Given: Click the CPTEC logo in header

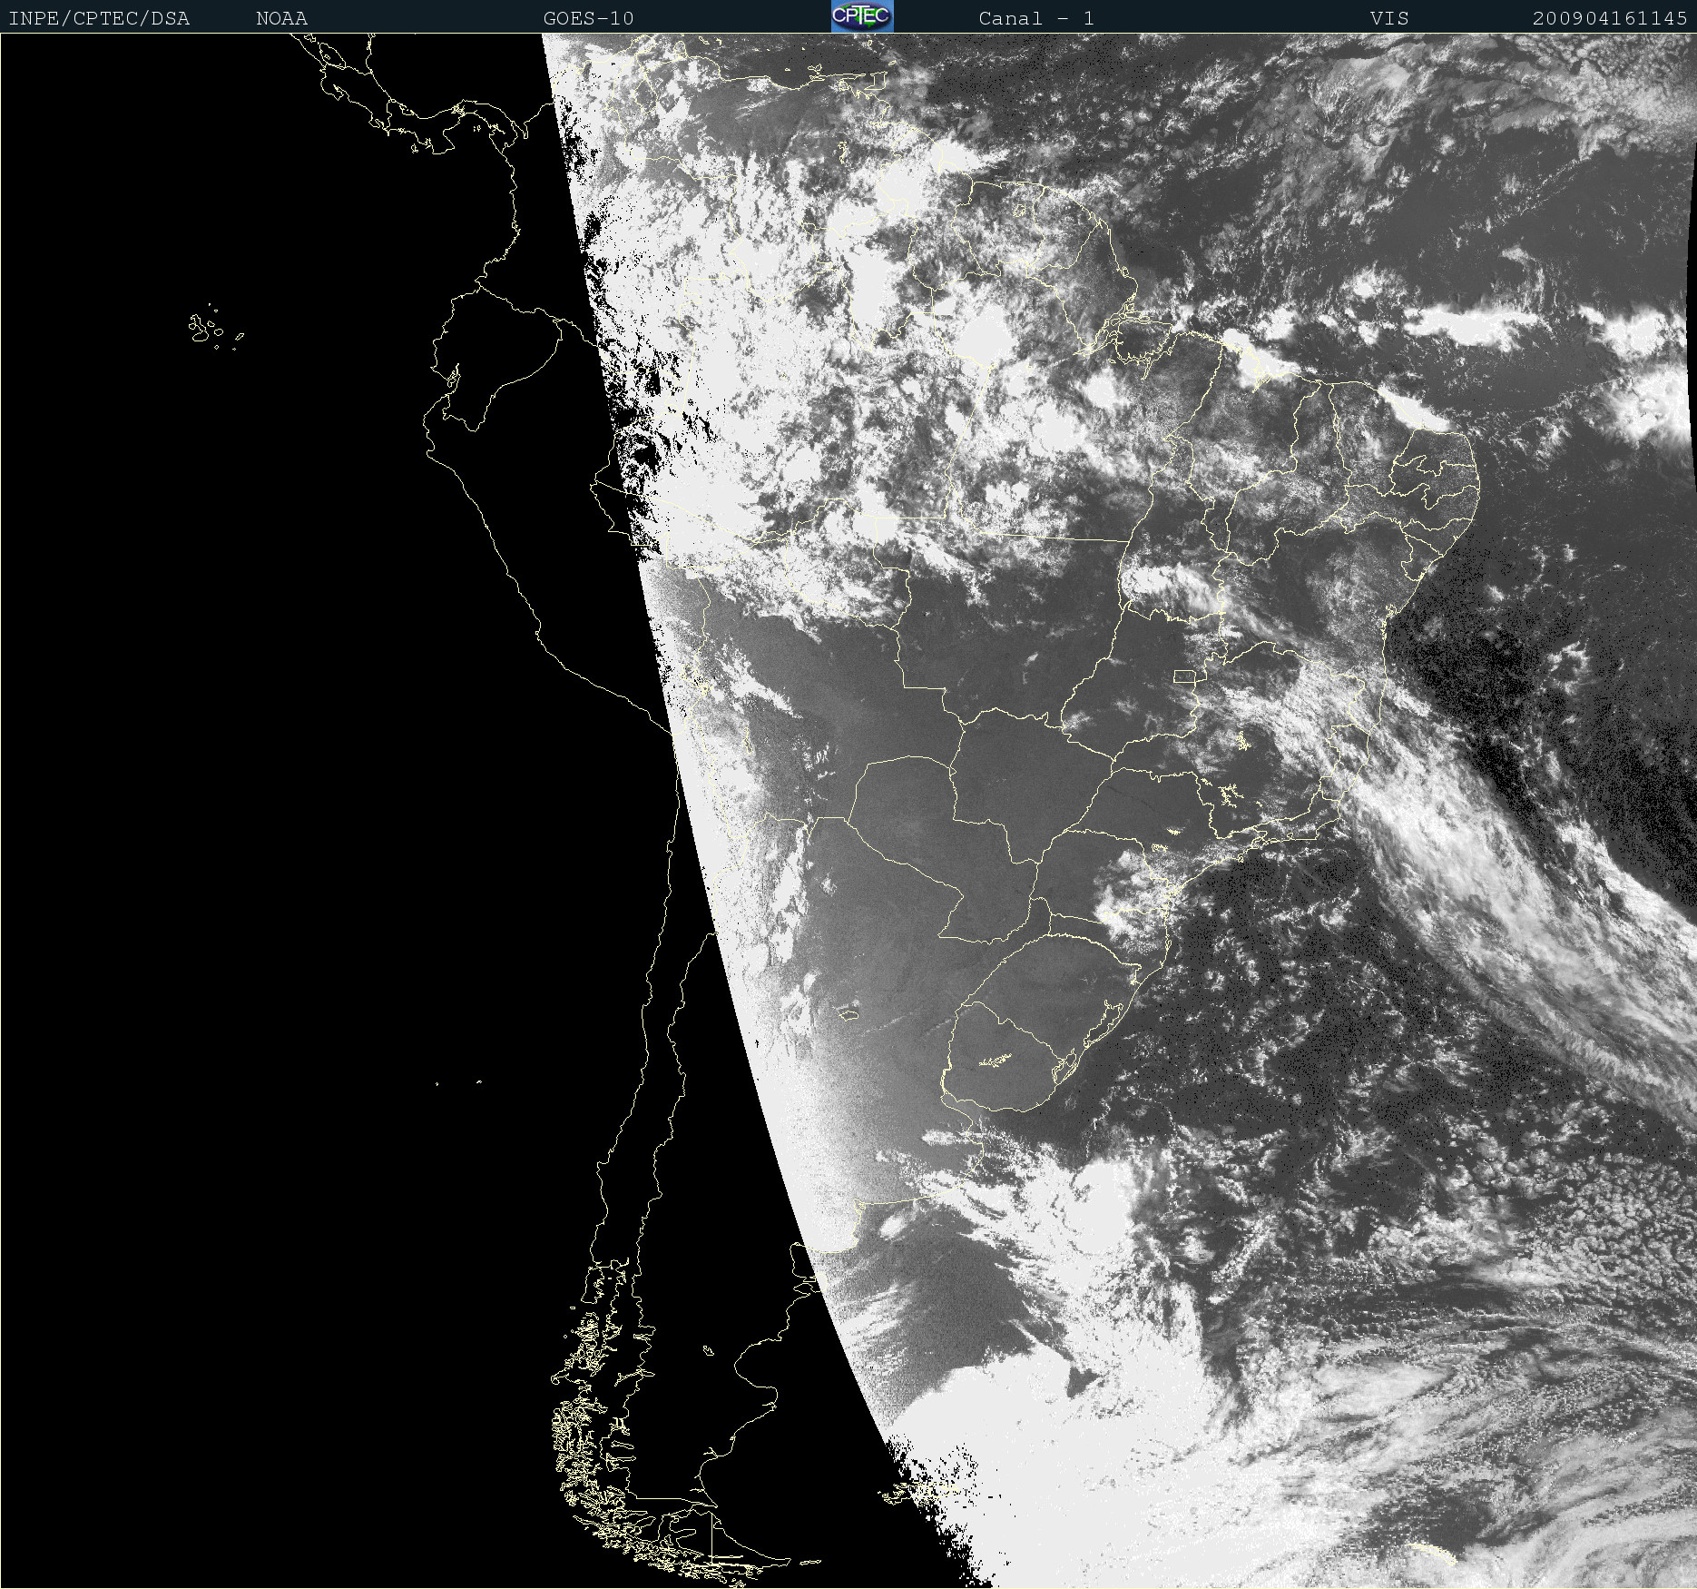Looking at the screenshot, I should click(x=862, y=16).
